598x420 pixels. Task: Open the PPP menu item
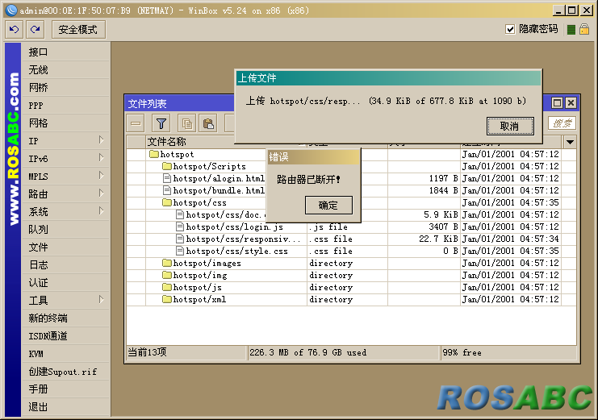pos(65,105)
